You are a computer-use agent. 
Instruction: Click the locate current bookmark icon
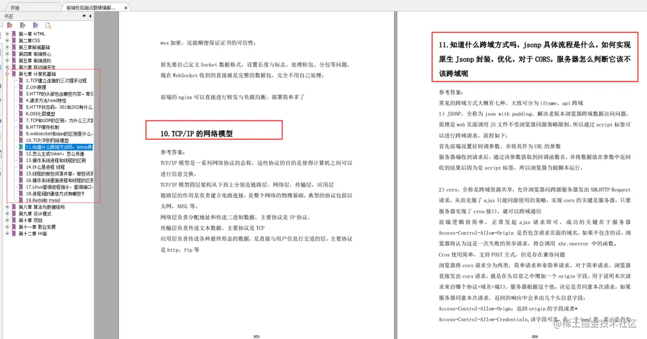pyautogui.click(x=35, y=25)
